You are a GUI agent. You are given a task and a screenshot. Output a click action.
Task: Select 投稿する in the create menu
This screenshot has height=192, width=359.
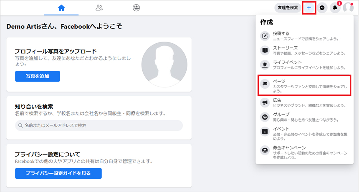click(x=304, y=36)
